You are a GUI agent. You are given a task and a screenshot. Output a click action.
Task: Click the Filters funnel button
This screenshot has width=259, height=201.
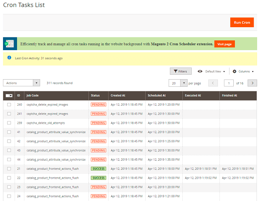180,71
